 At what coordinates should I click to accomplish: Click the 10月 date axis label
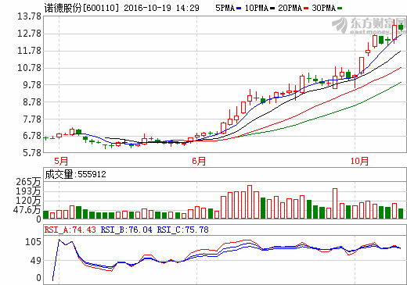pyautogui.click(x=359, y=161)
